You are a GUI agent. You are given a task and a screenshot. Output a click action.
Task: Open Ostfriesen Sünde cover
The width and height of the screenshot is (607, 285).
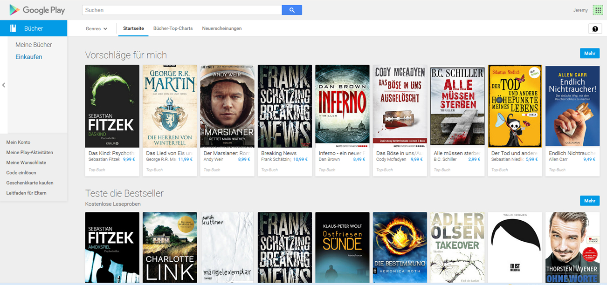pos(343,247)
